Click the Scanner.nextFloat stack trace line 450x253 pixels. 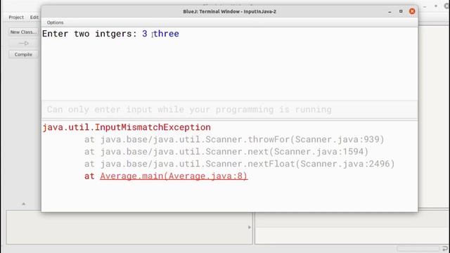pos(239,164)
